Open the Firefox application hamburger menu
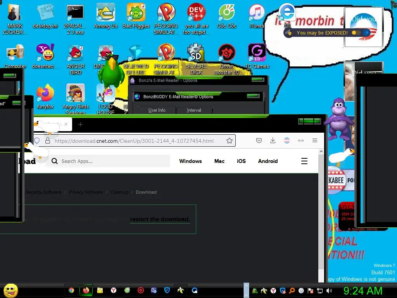Viewport: 397px width, 298px height. 315,140
